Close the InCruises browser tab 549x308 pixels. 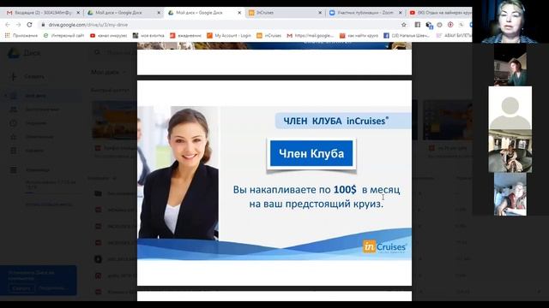point(320,13)
